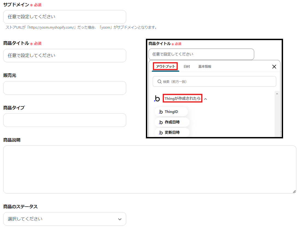Open the 商品のステータス dropdown
The image size is (300, 229).
pos(65,219)
